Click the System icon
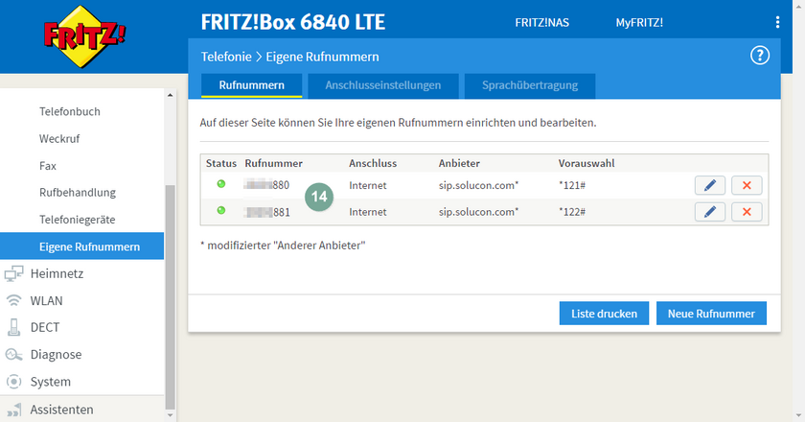The height and width of the screenshot is (422, 805). pyautogui.click(x=13, y=382)
